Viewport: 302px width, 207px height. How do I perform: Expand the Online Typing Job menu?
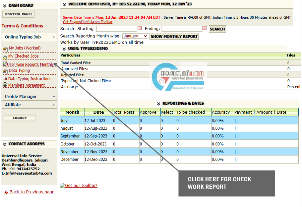click(x=29, y=37)
